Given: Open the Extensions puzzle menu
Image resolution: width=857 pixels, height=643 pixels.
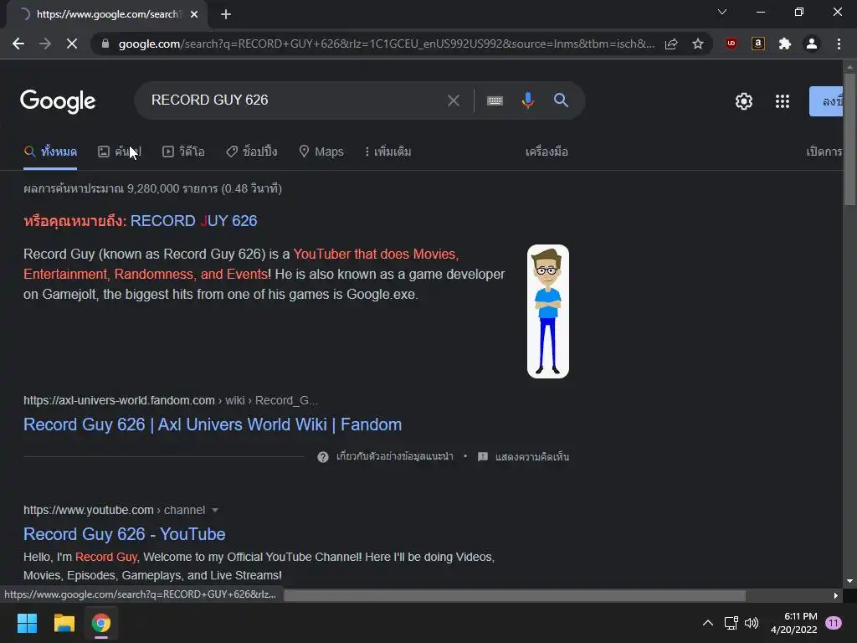Looking at the screenshot, I should (785, 44).
